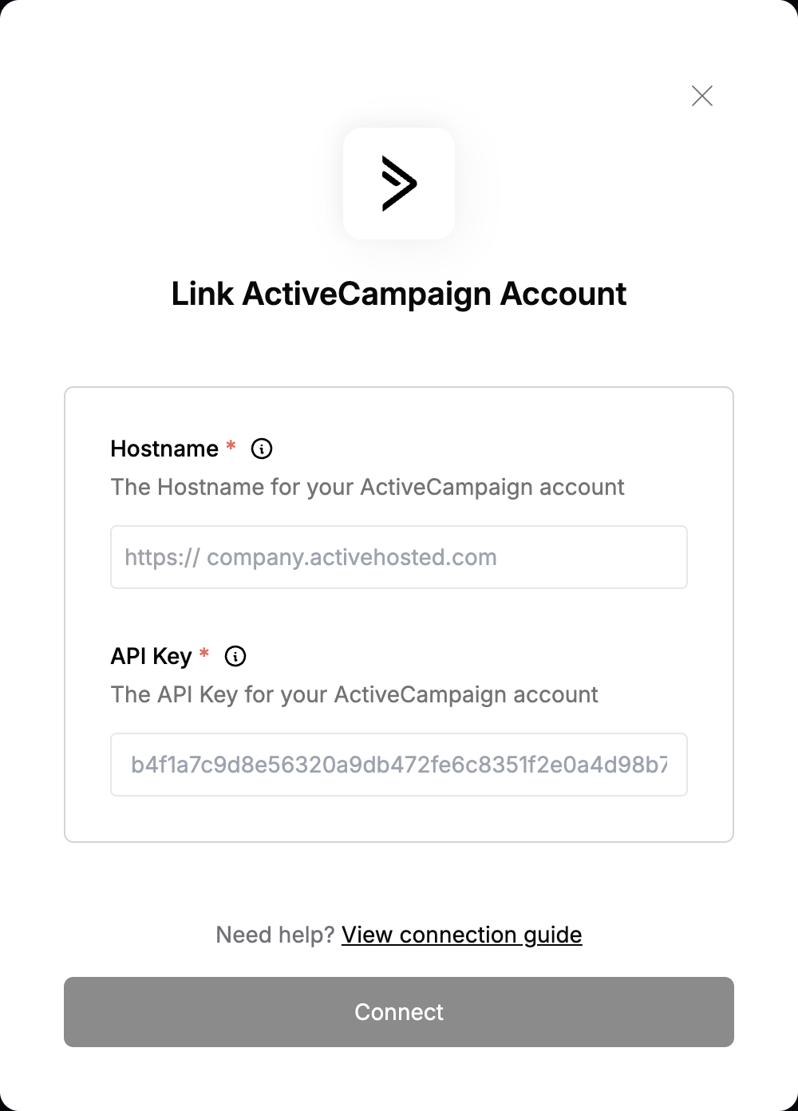Viewport: 798px width, 1111px height.
Task: Click the Link ActiveCampaign Account heading
Action: coord(399,294)
